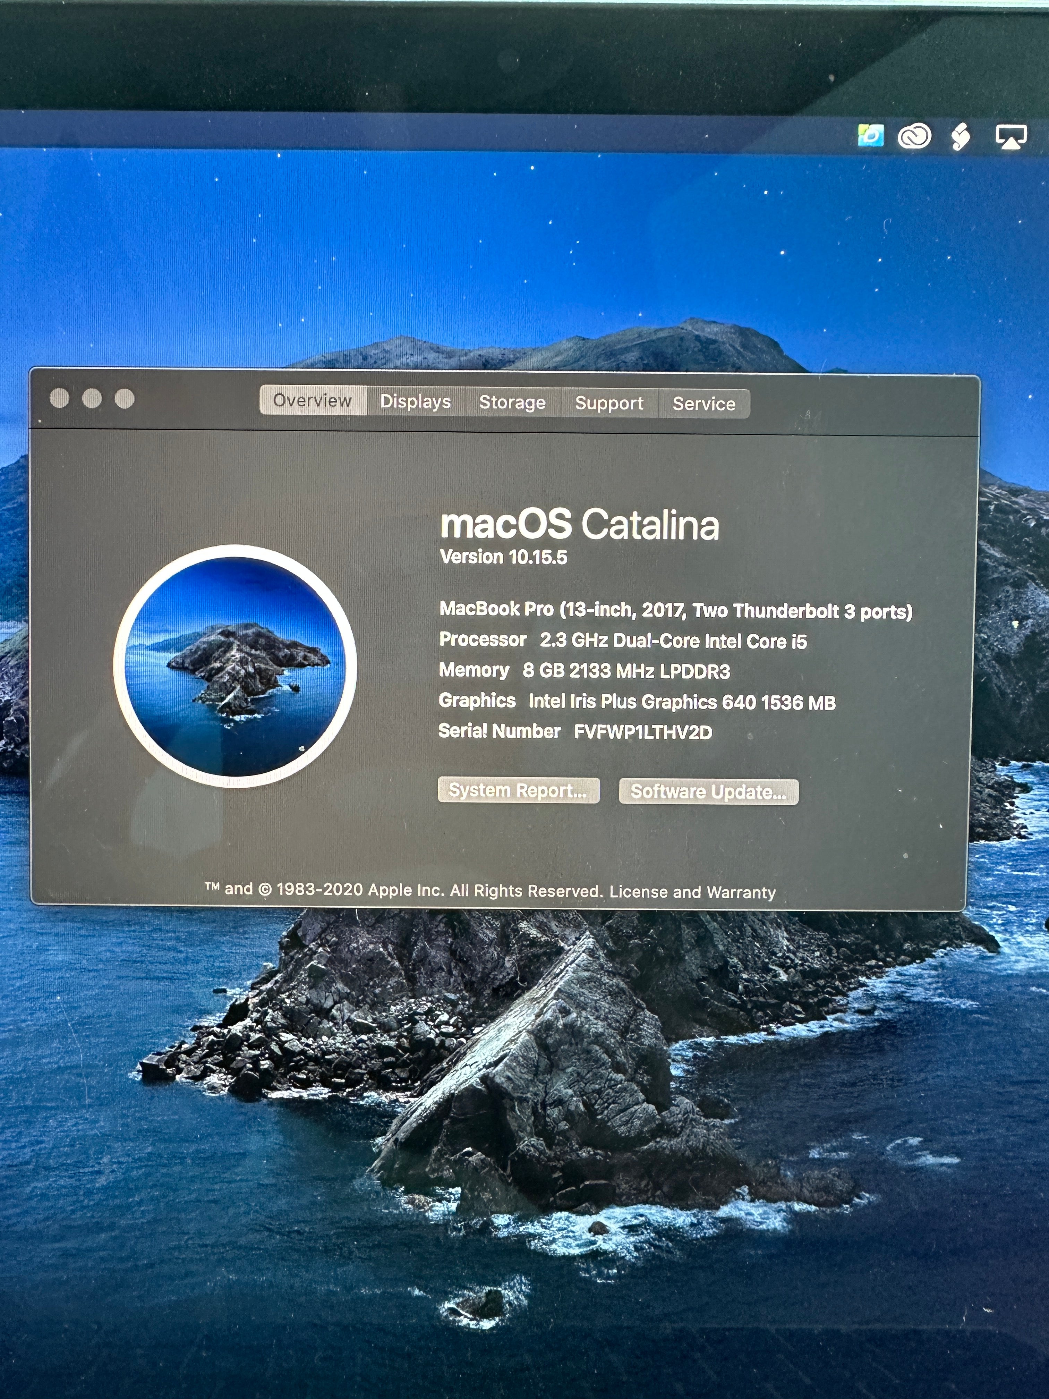
Task: Click the System Report button
Action: click(x=519, y=790)
